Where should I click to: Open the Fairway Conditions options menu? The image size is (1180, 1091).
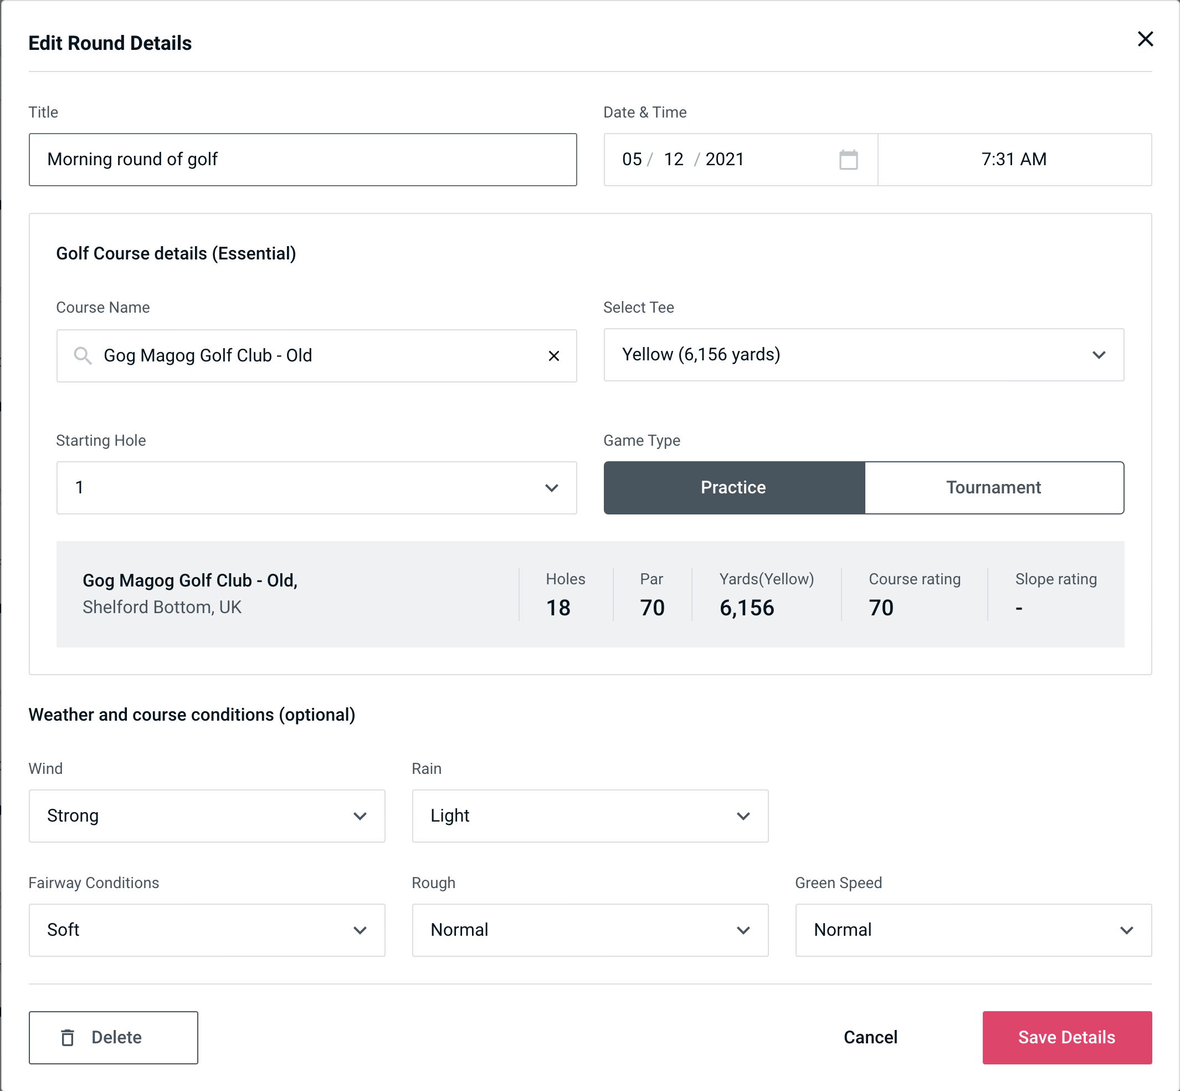(207, 930)
